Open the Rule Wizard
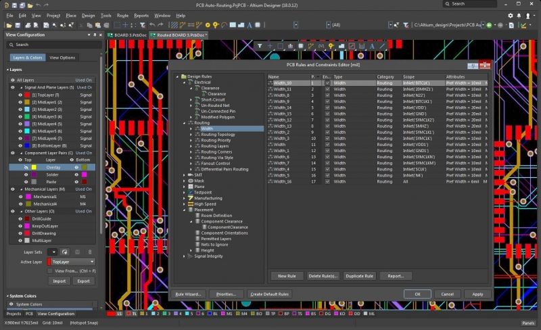The height and width of the screenshot is (330, 541). [189, 294]
